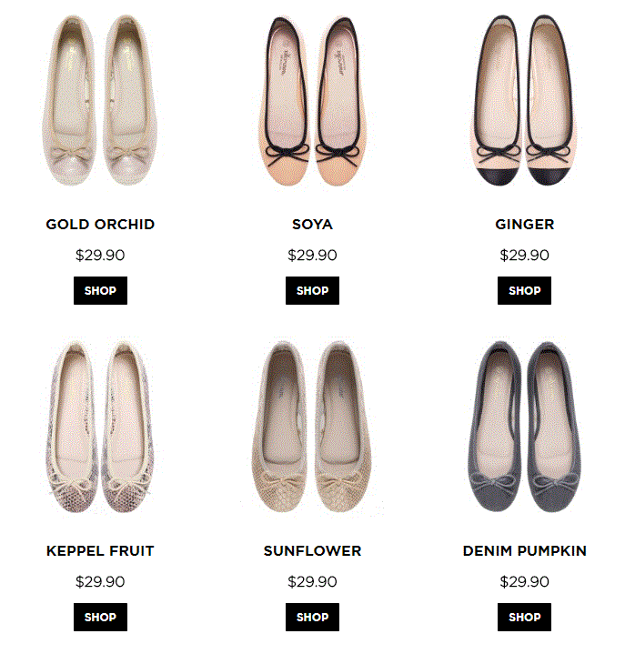
Task: Click the SOYA product name
Action: pyautogui.click(x=313, y=225)
